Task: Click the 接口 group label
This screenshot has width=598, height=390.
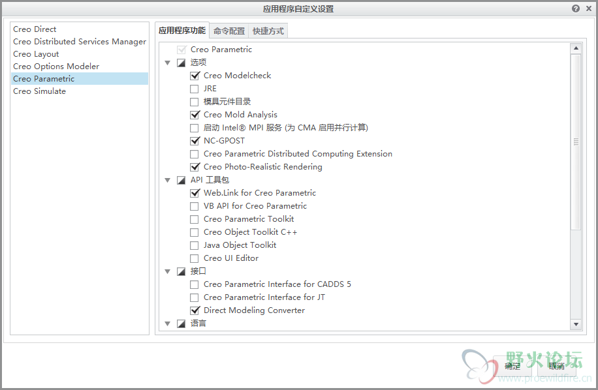Action: pos(198,271)
